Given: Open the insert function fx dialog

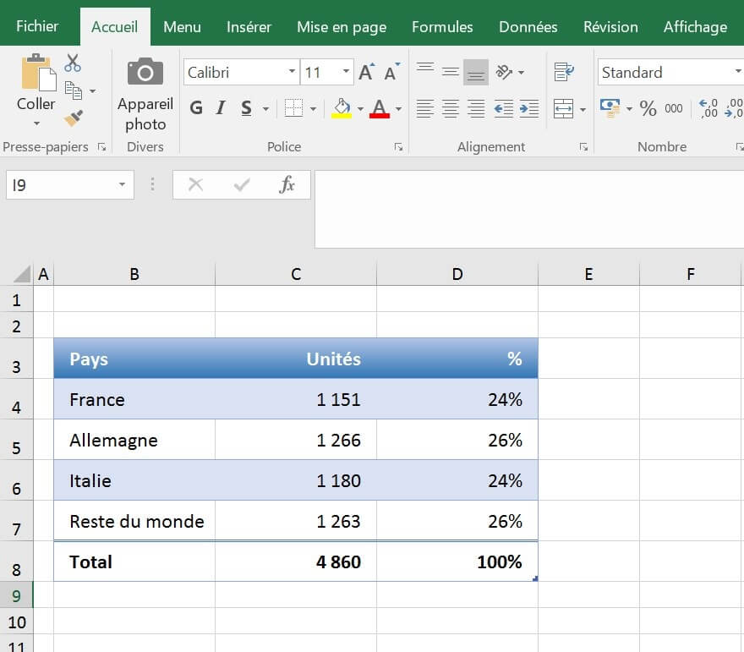Looking at the screenshot, I should point(287,184).
